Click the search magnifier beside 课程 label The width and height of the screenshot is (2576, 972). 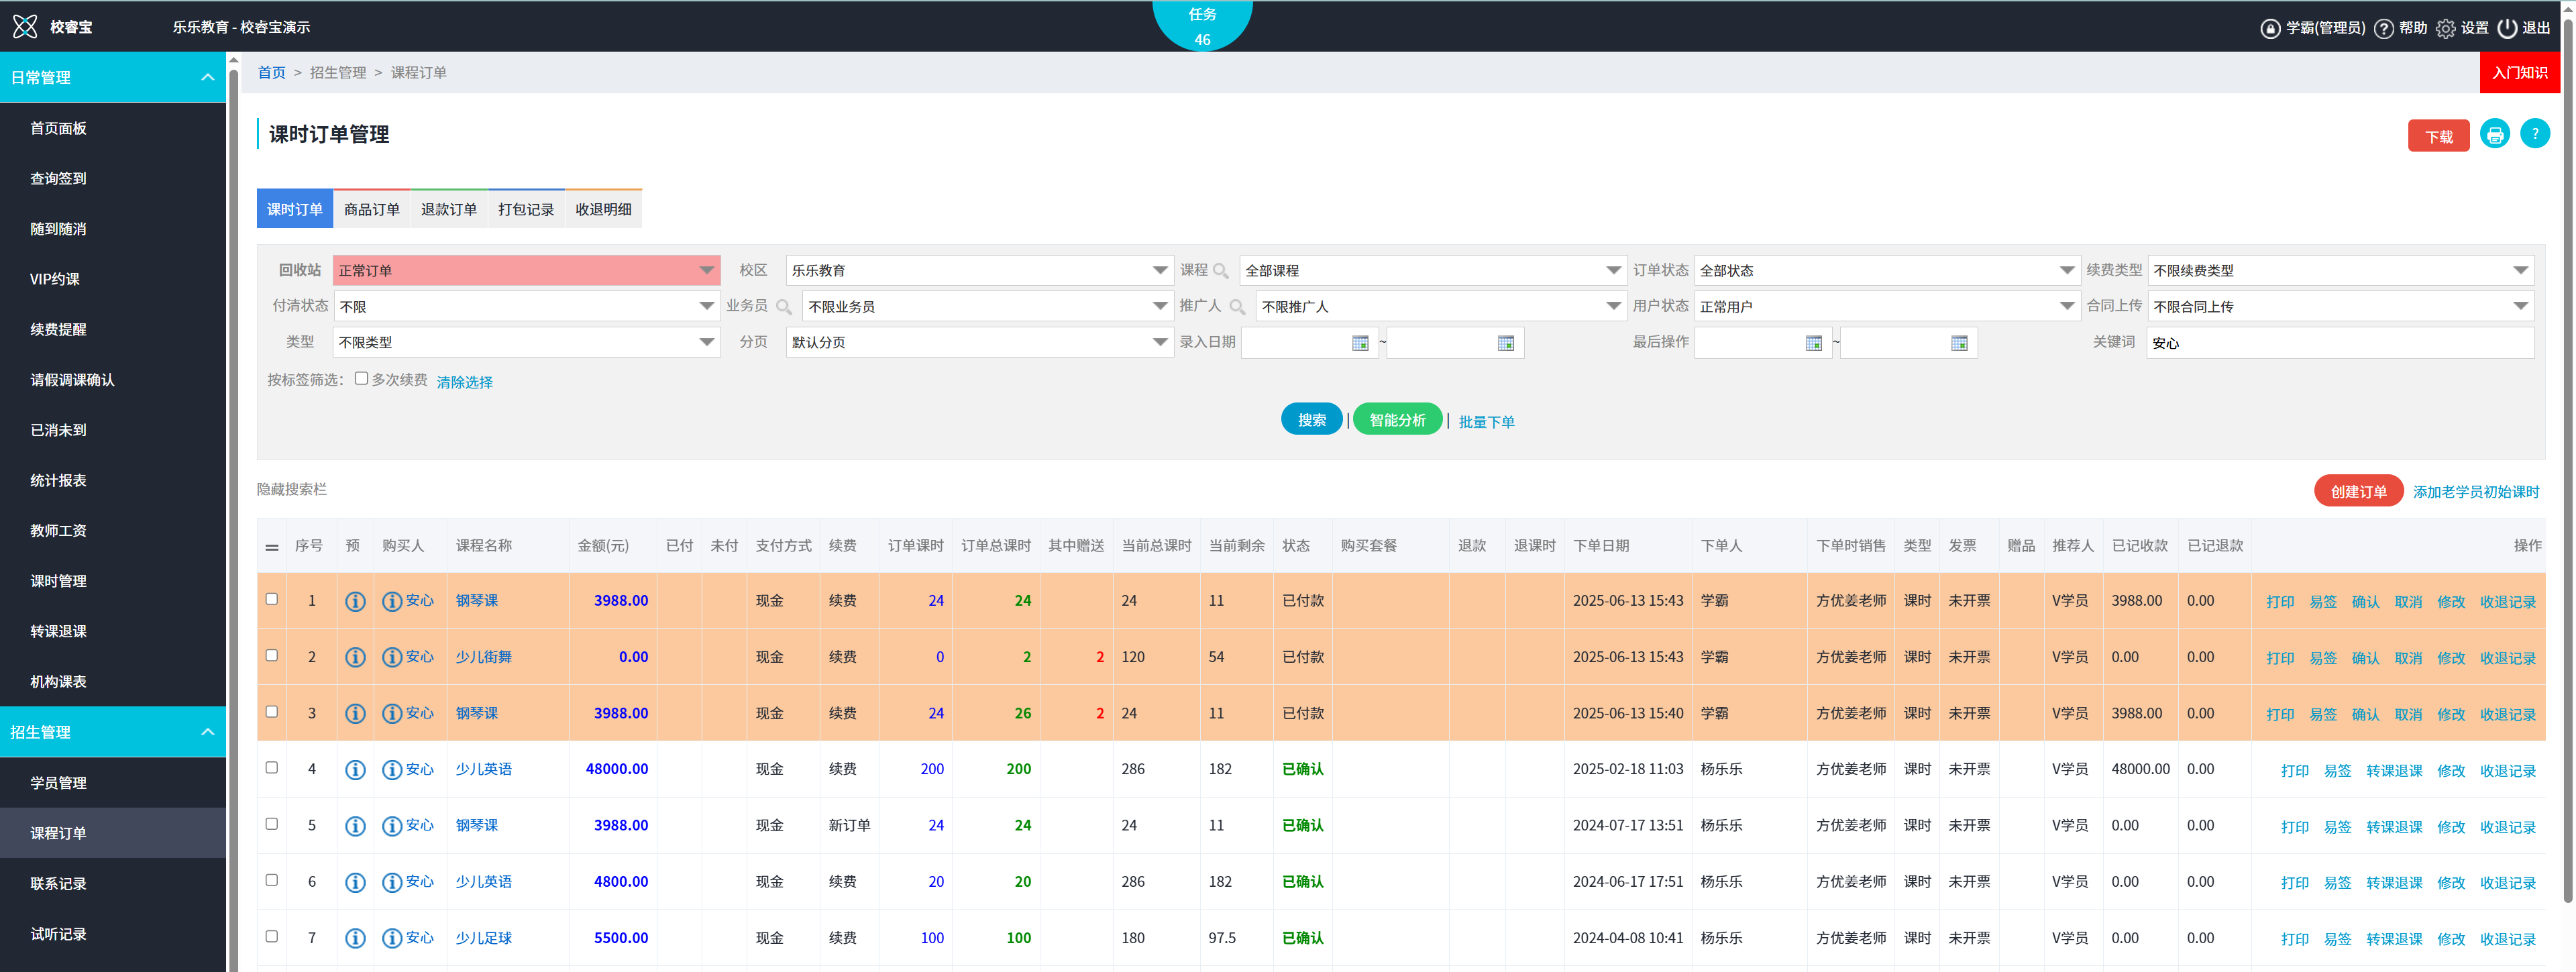(1220, 271)
